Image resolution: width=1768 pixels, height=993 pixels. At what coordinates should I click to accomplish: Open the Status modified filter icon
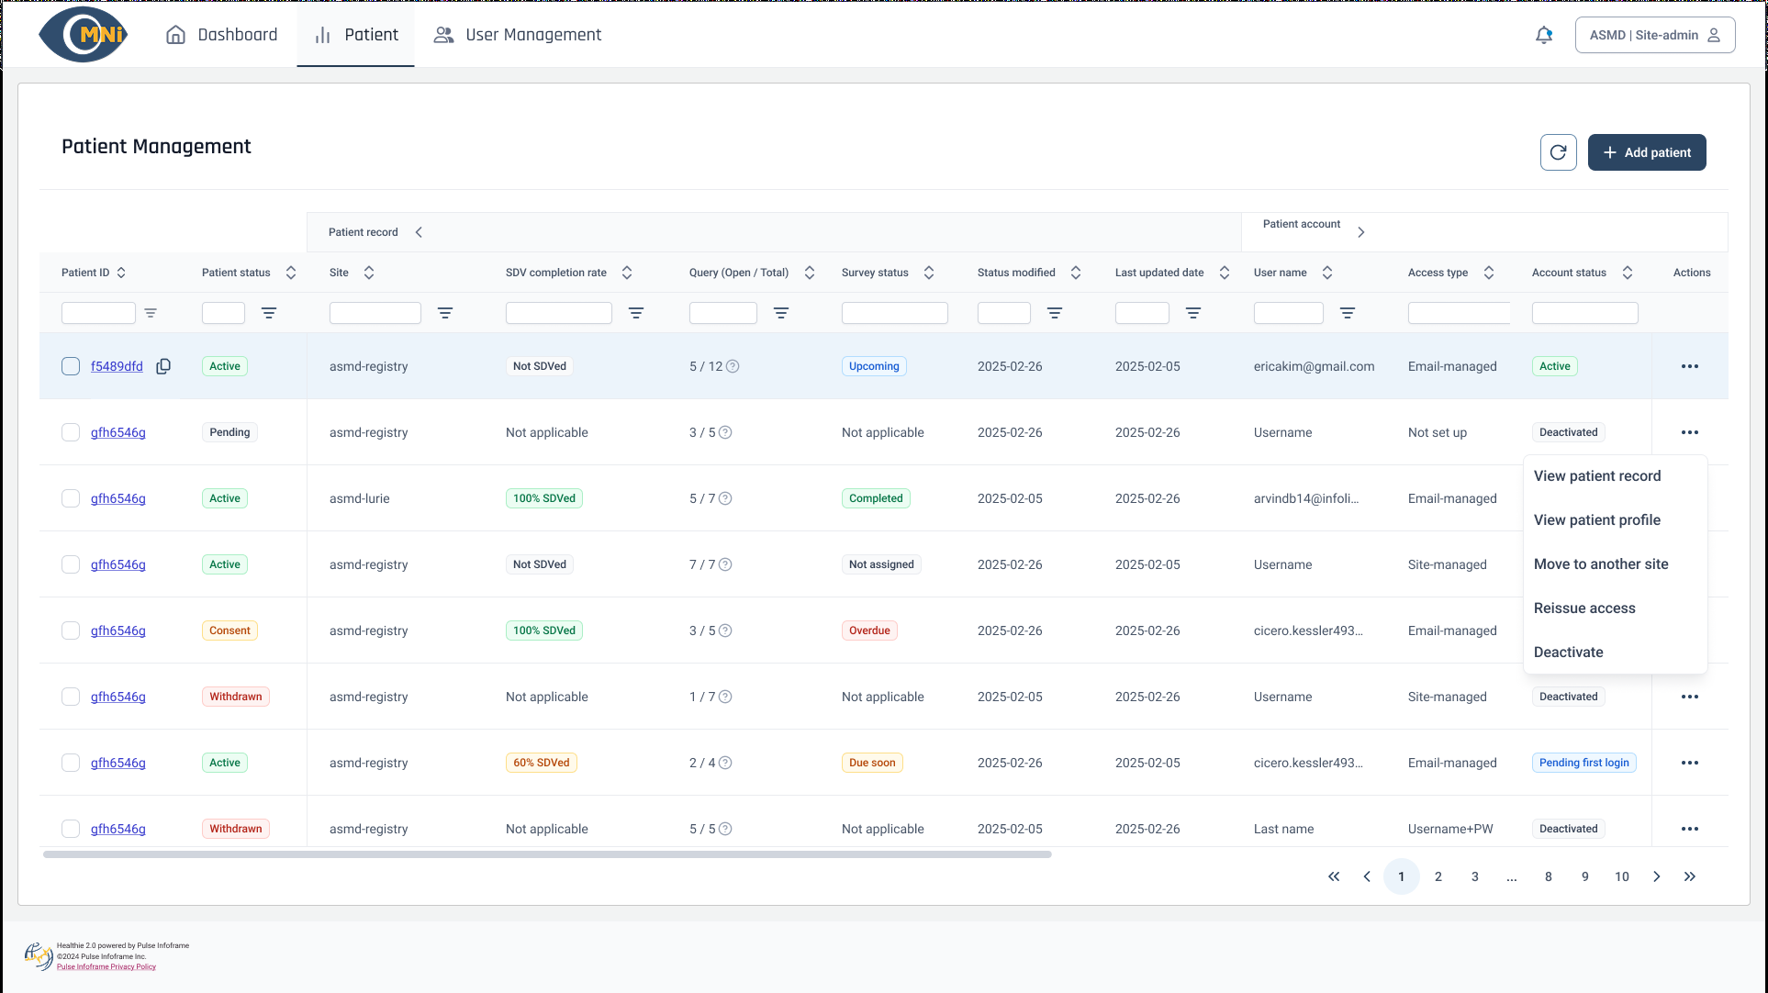(1055, 313)
